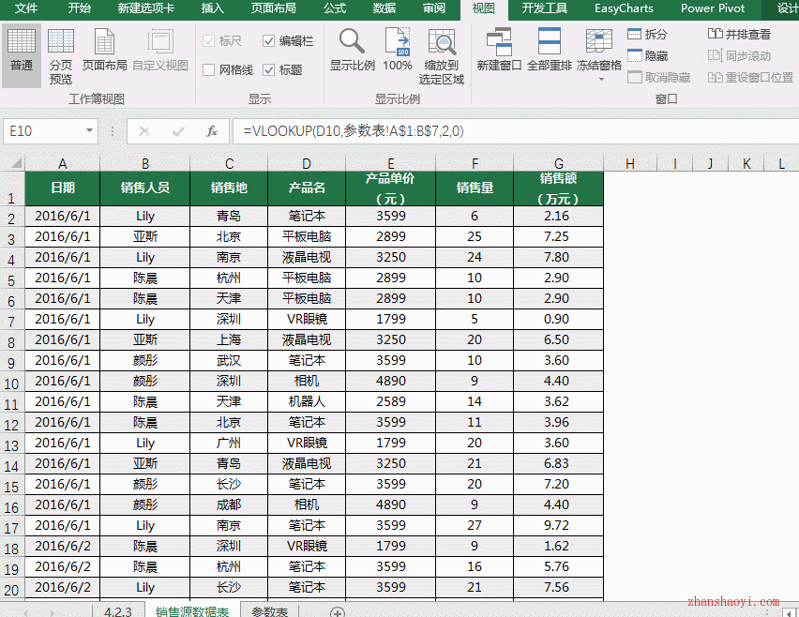Open the 插入 ribbon tab
Image resolution: width=799 pixels, height=617 pixels.
pos(213,8)
